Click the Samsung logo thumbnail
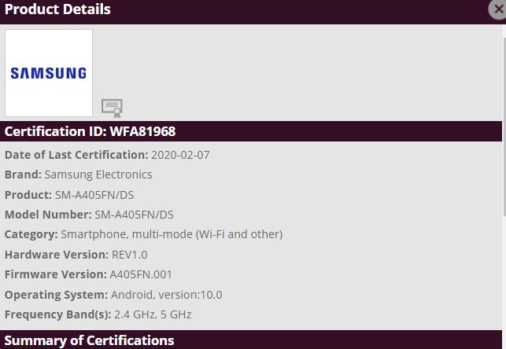The image size is (506, 349). (49, 73)
